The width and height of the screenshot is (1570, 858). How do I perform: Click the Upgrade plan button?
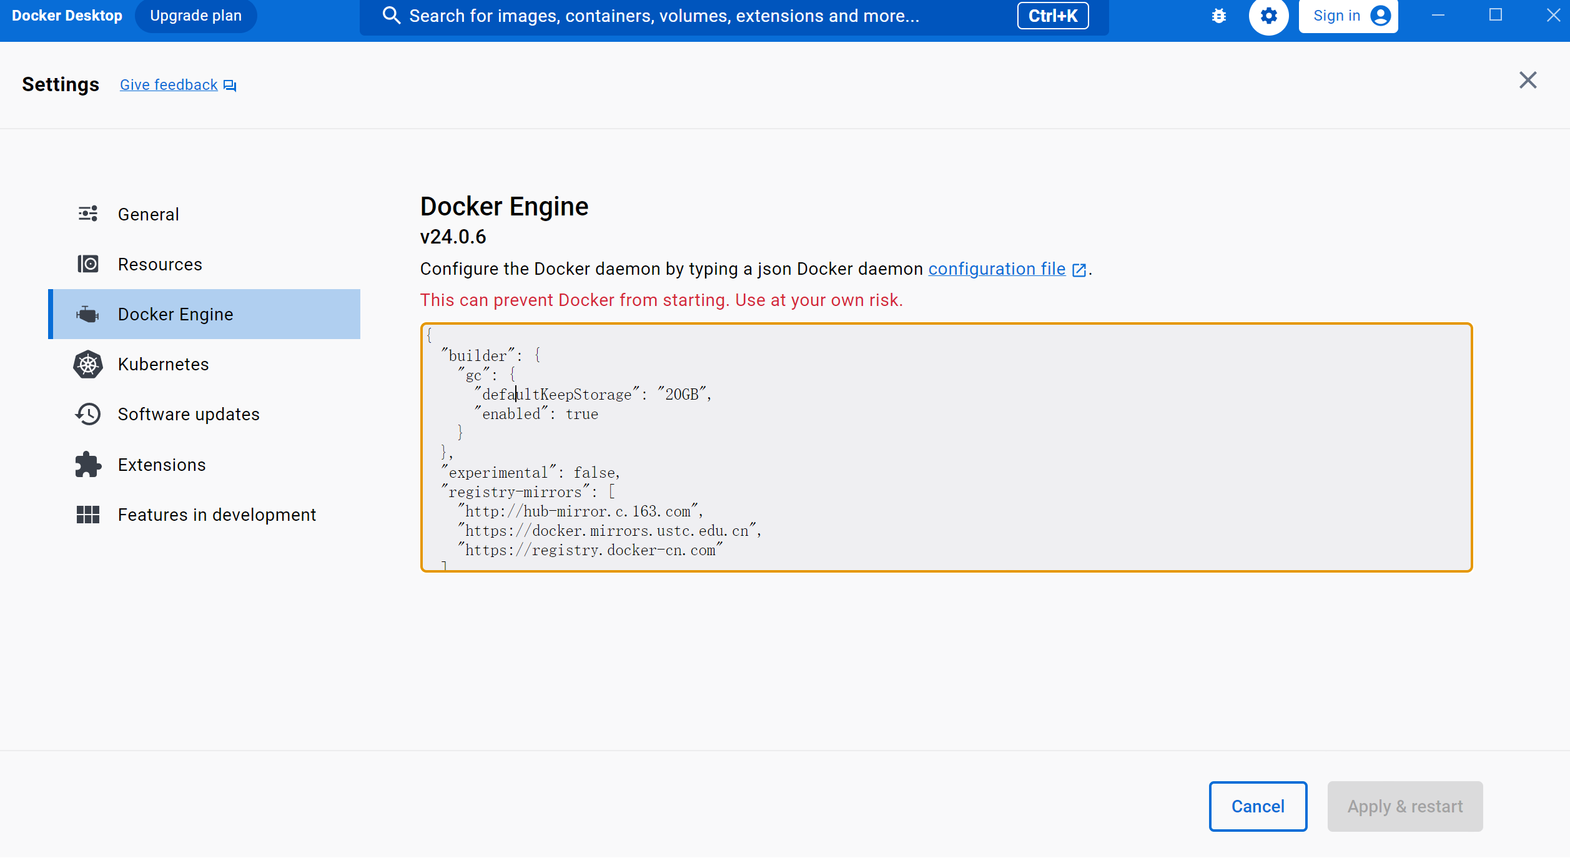coord(195,16)
